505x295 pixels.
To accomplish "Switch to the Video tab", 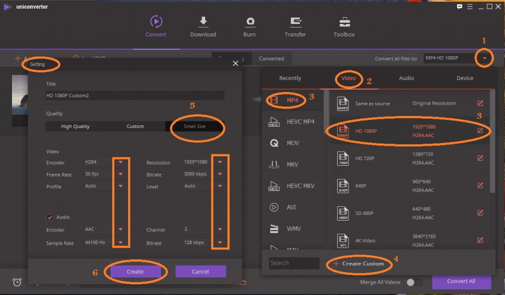I will [x=348, y=78].
